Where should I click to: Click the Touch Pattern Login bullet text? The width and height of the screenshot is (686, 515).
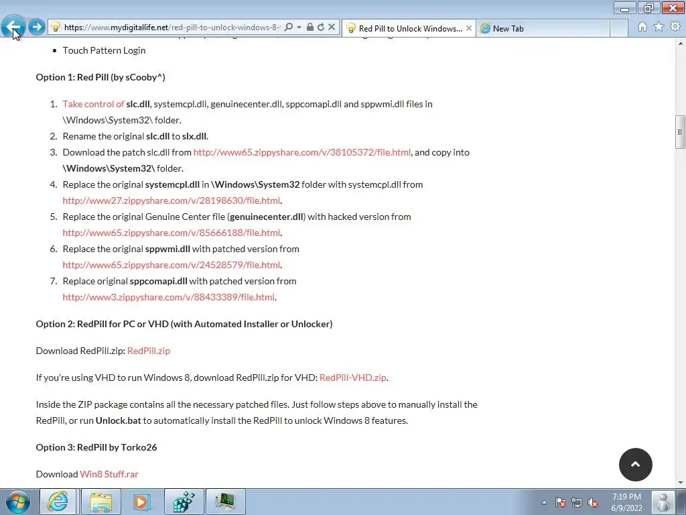(x=104, y=50)
